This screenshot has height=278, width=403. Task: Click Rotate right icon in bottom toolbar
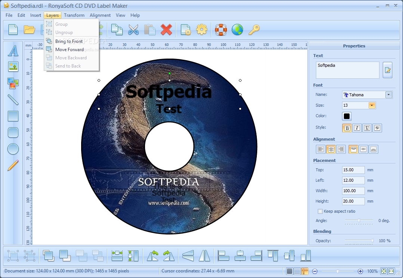[169, 256]
